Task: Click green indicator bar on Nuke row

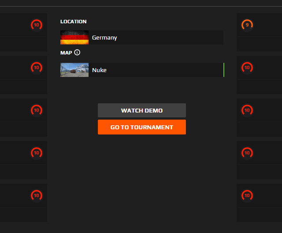Action: click(x=224, y=70)
